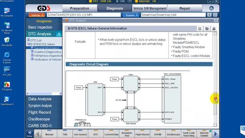Click Flight Record toolbar button
This screenshot has height=138, width=245.
coord(142,134)
